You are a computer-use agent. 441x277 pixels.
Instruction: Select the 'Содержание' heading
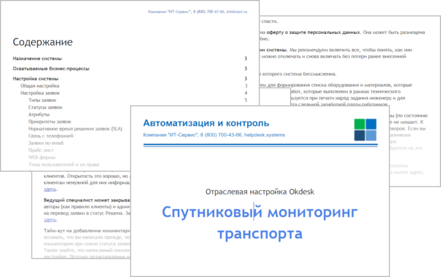pyautogui.click(x=43, y=42)
